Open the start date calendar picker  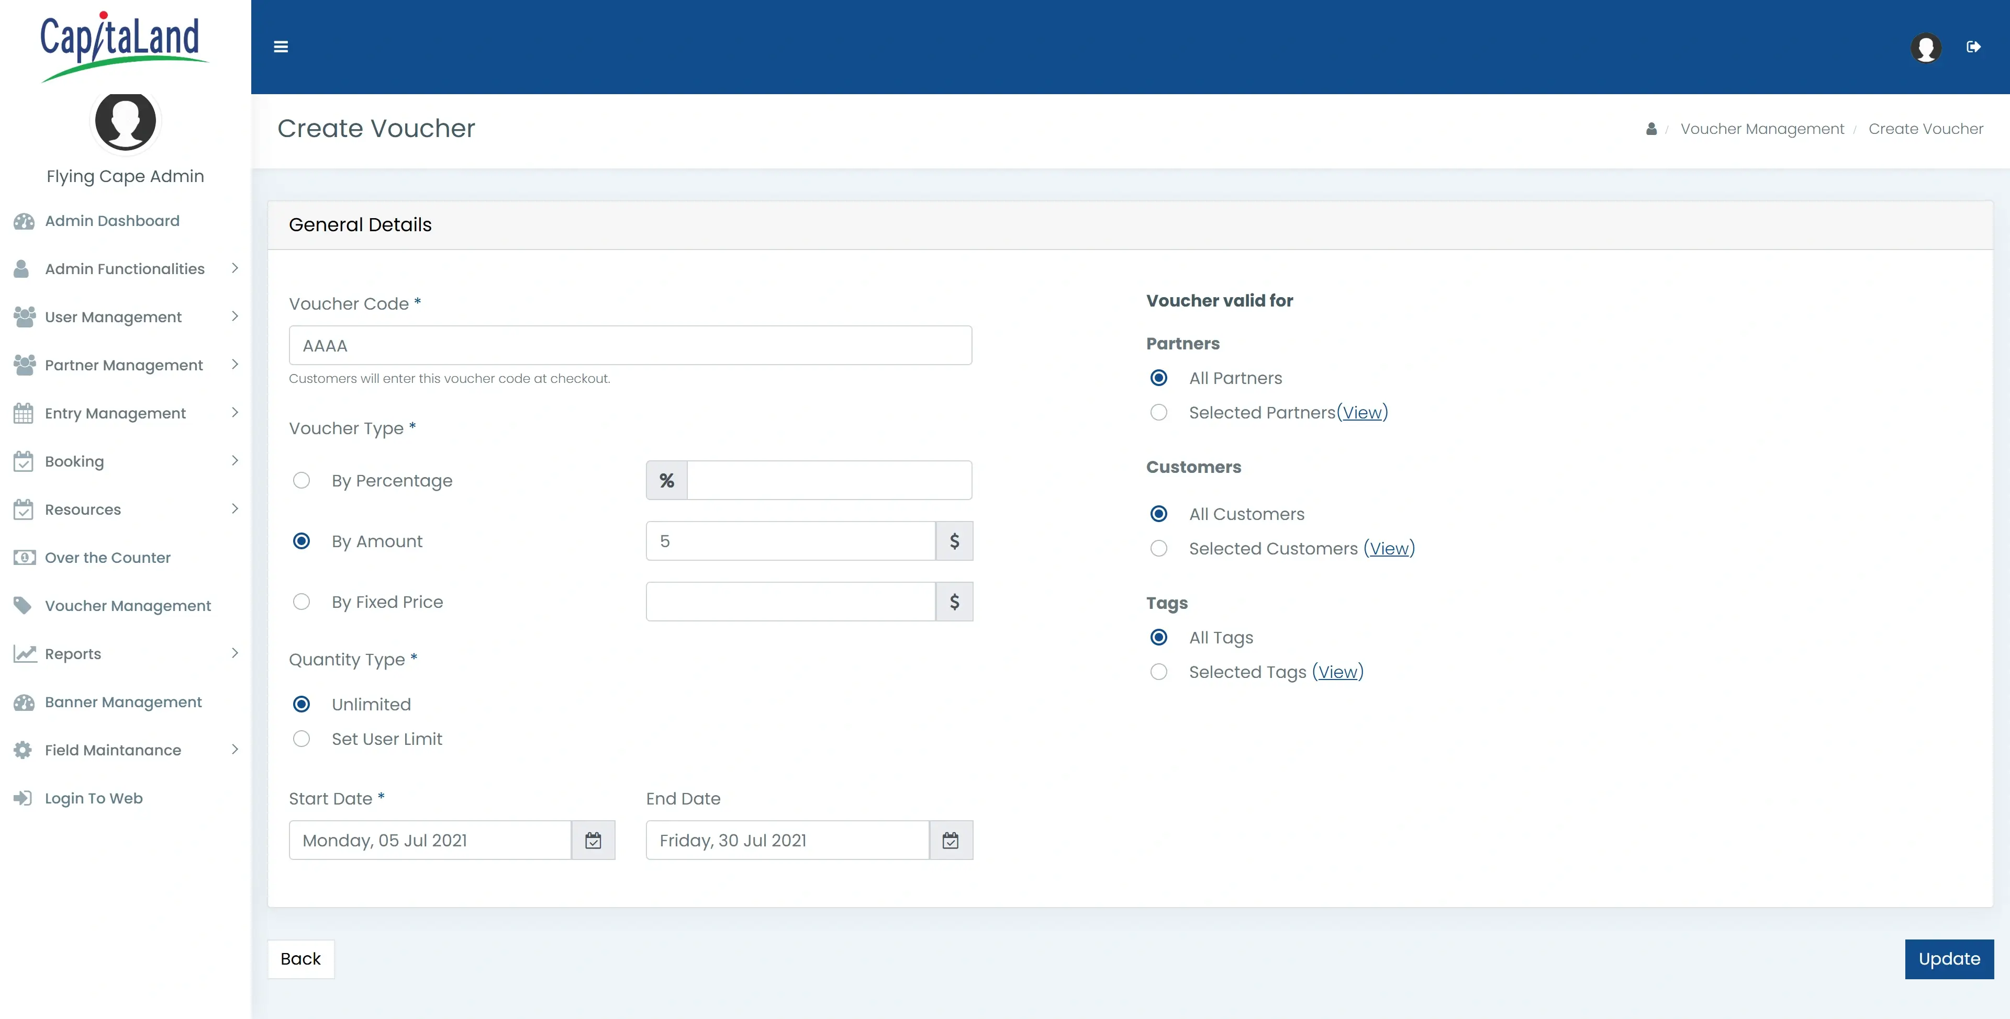pyautogui.click(x=594, y=840)
